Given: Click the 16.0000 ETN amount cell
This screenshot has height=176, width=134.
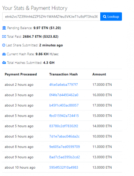Looking at the screenshot, I should coord(102,95).
